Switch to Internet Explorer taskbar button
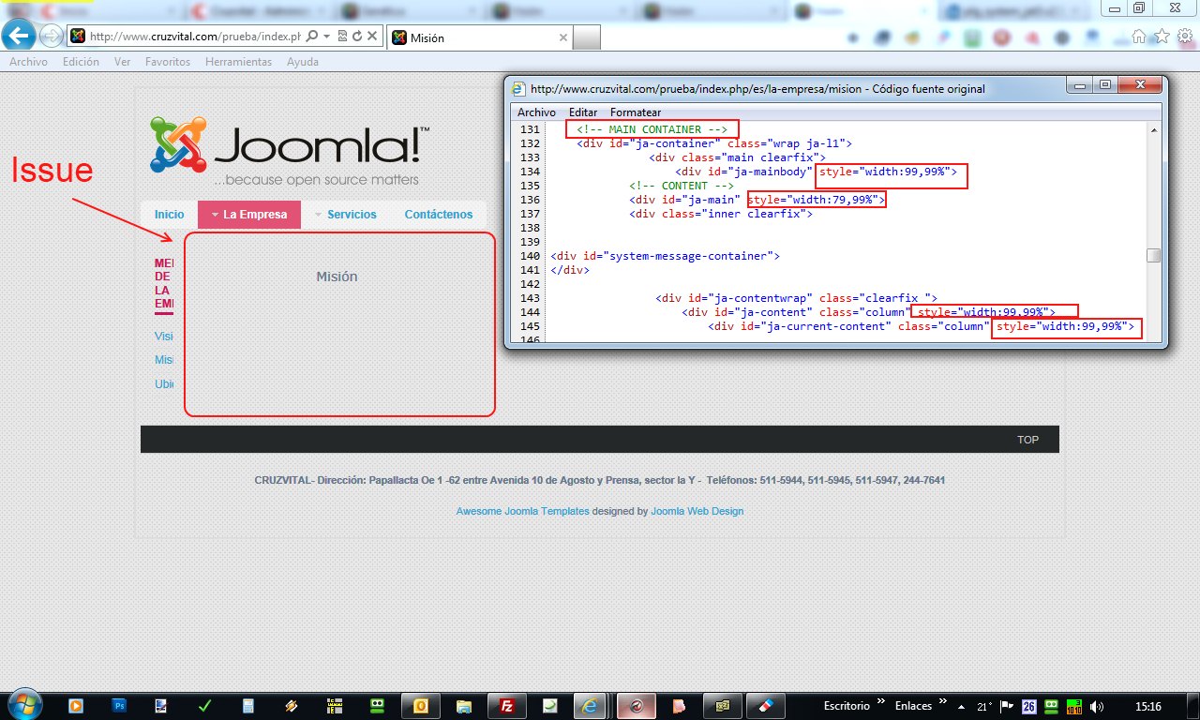This screenshot has height=720, width=1200. [590, 706]
